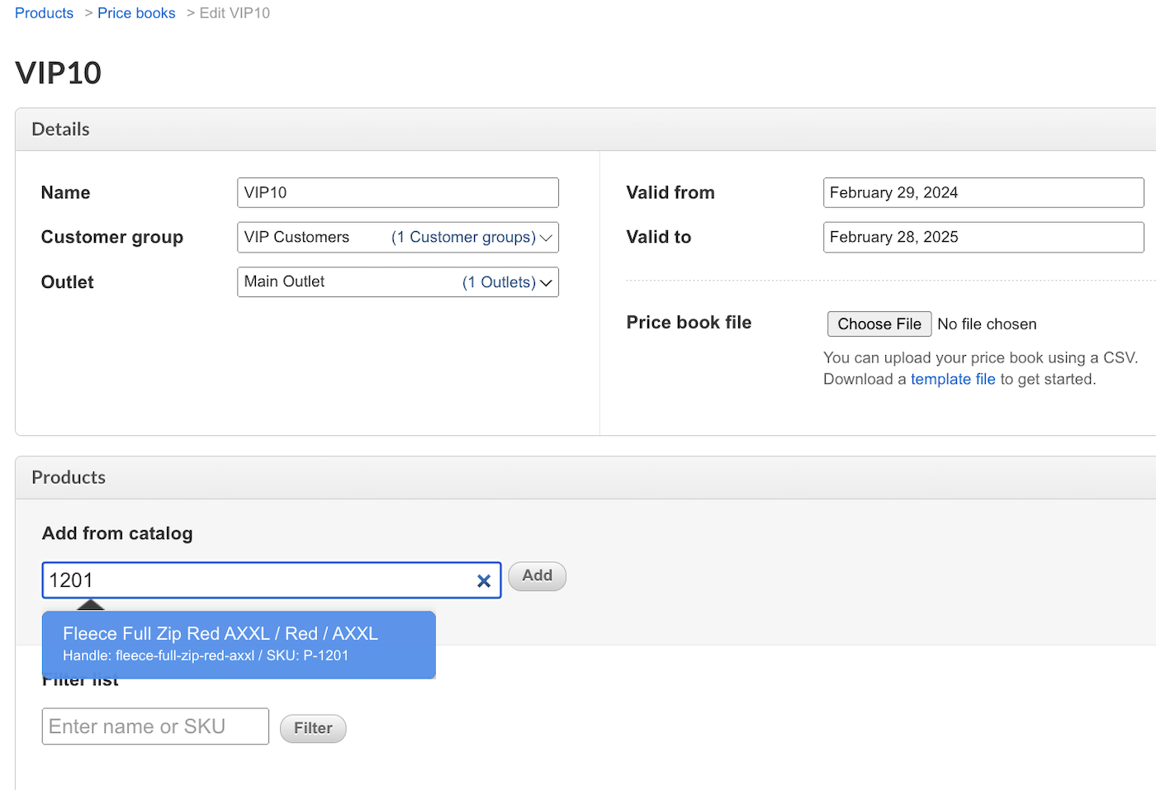Download the template file for price books
Screen dimensions: 1156x790
953,379
